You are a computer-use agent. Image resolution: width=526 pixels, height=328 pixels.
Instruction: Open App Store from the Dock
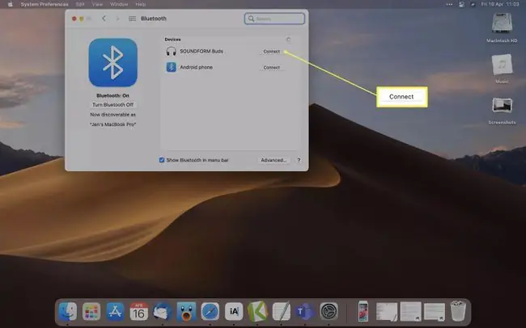pos(115,312)
